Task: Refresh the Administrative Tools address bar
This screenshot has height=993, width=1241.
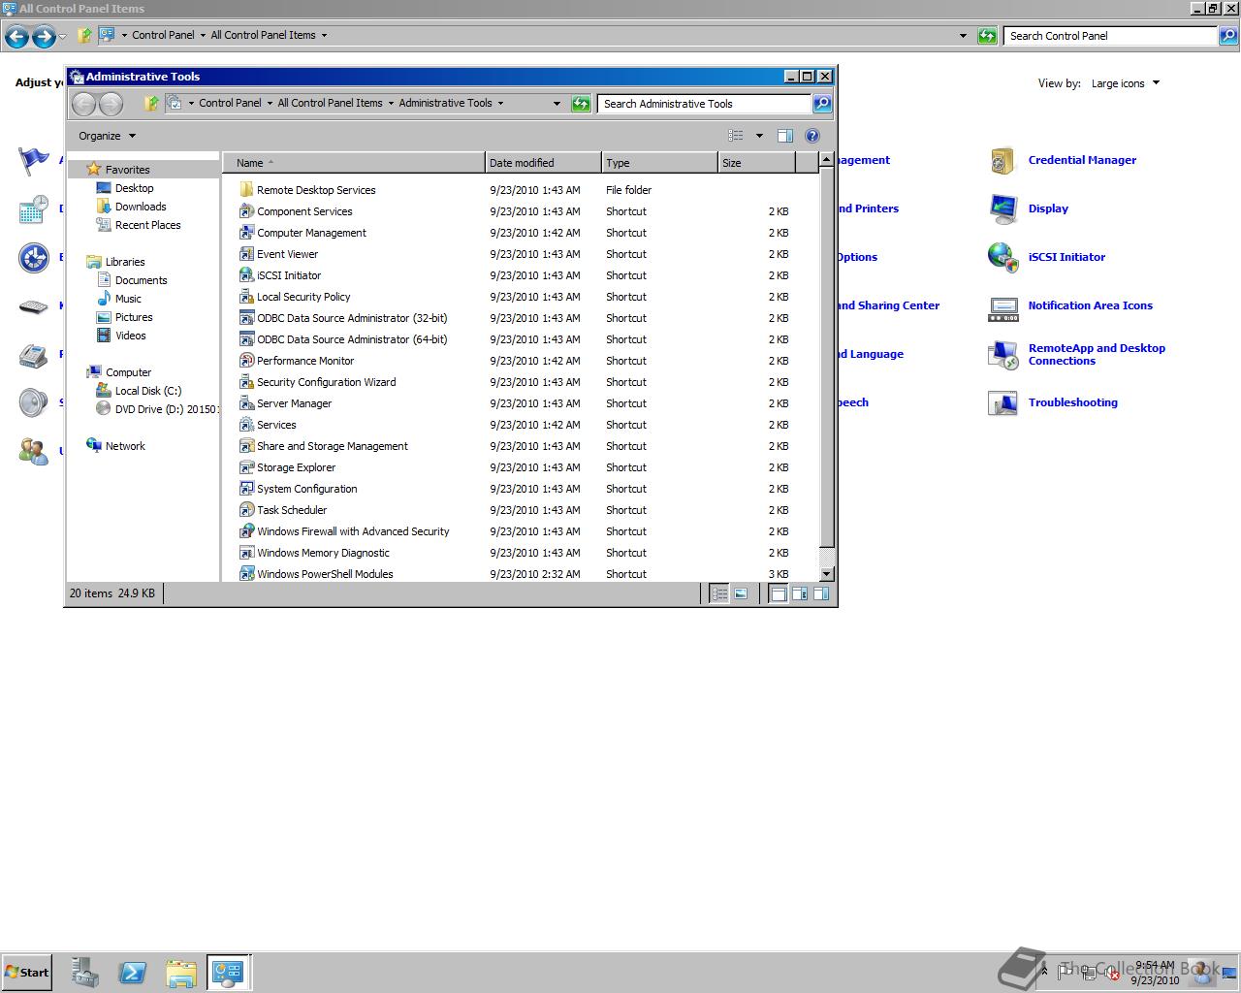Action: [581, 104]
